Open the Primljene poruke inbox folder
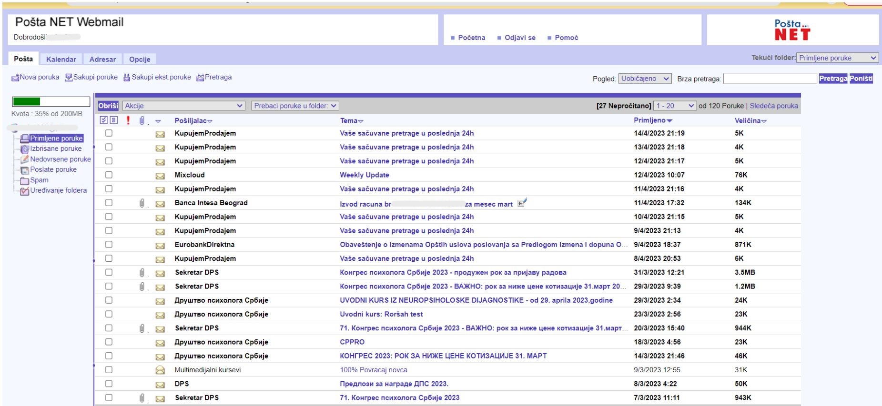This screenshot has height=406, width=882. coord(56,138)
